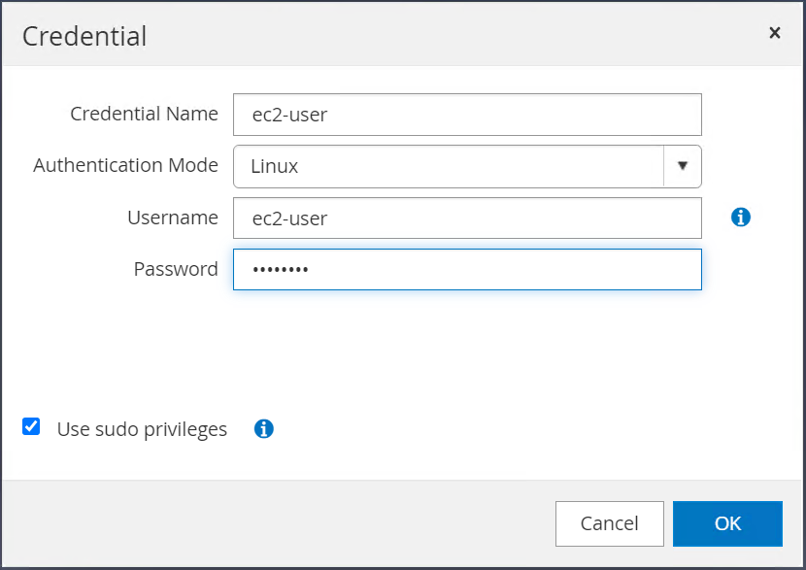Confirm with the OK button
This screenshot has width=806, height=570.
click(727, 524)
